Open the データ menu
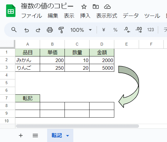 coord(131,16)
